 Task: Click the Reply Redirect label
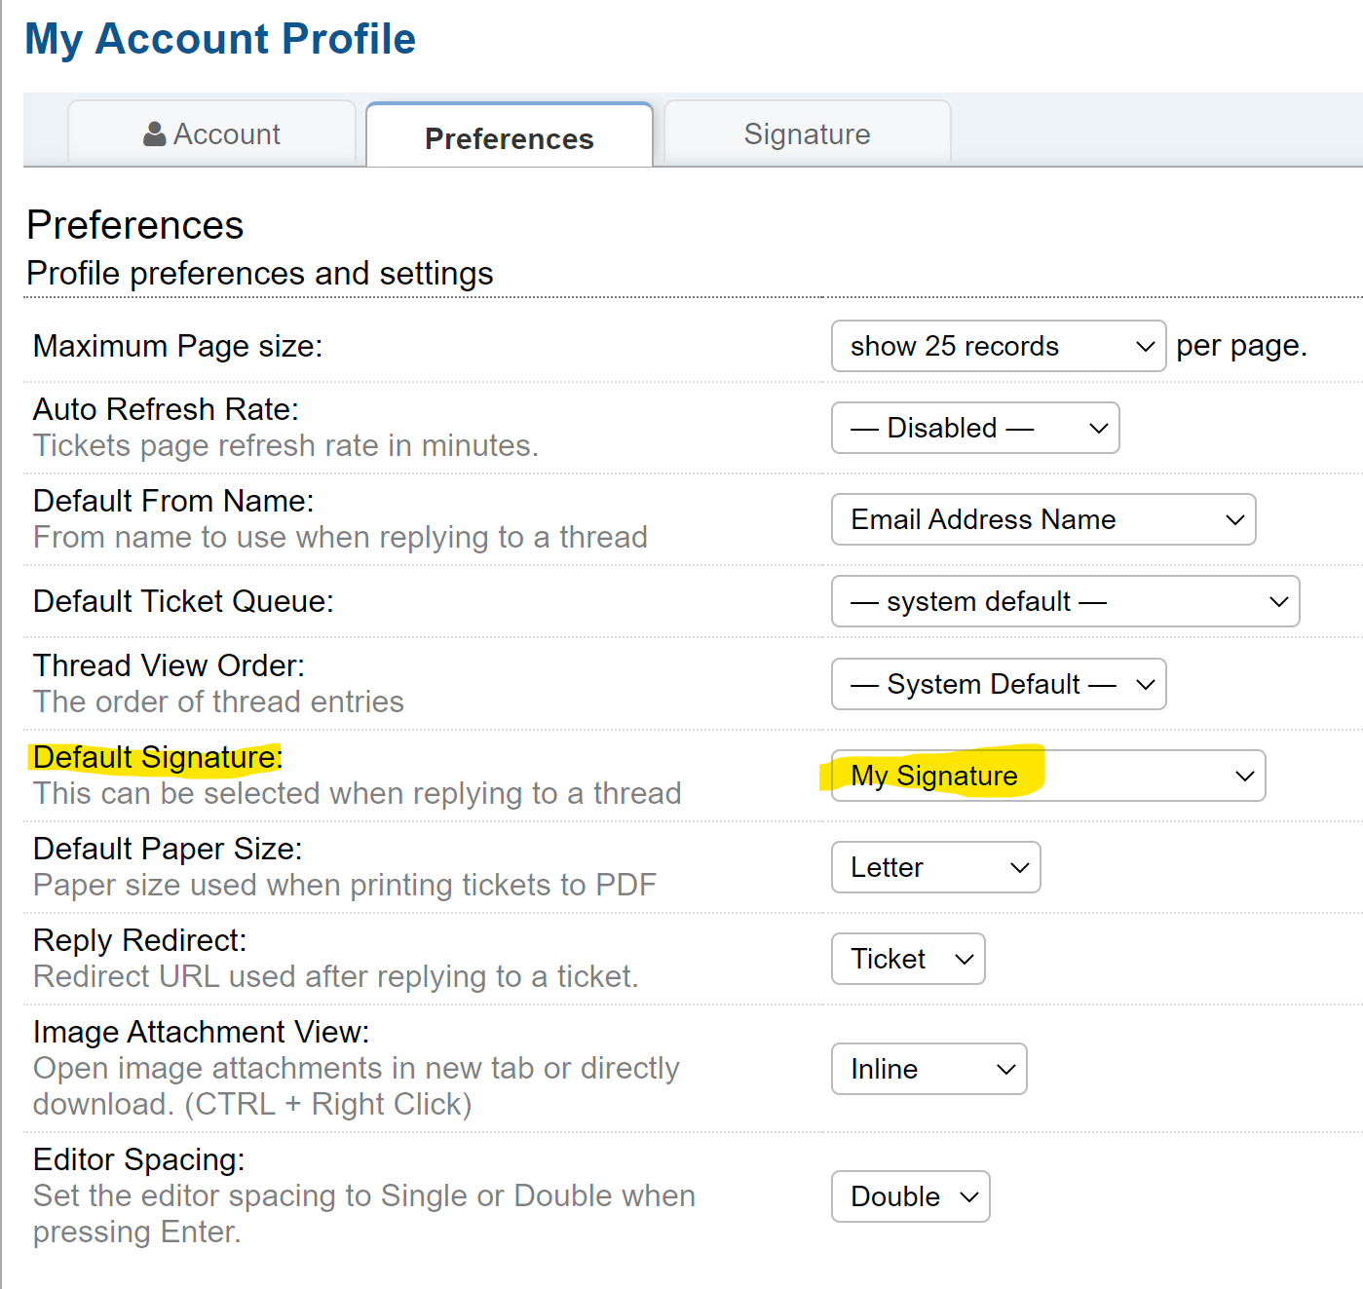pos(139,940)
